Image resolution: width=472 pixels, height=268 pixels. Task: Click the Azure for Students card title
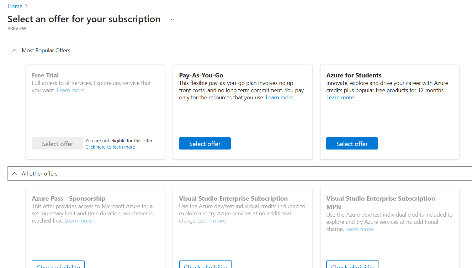354,75
